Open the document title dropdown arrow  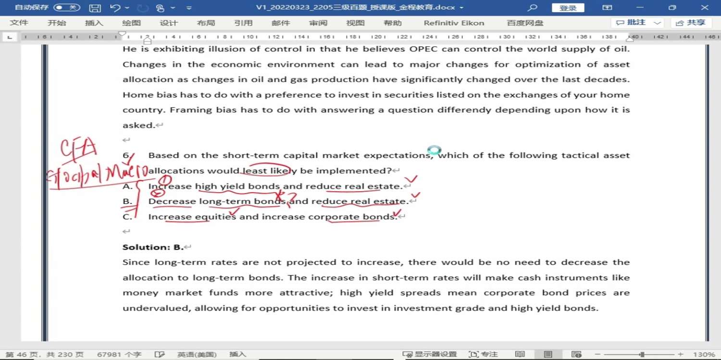pyautogui.click(x=461, y=8)
